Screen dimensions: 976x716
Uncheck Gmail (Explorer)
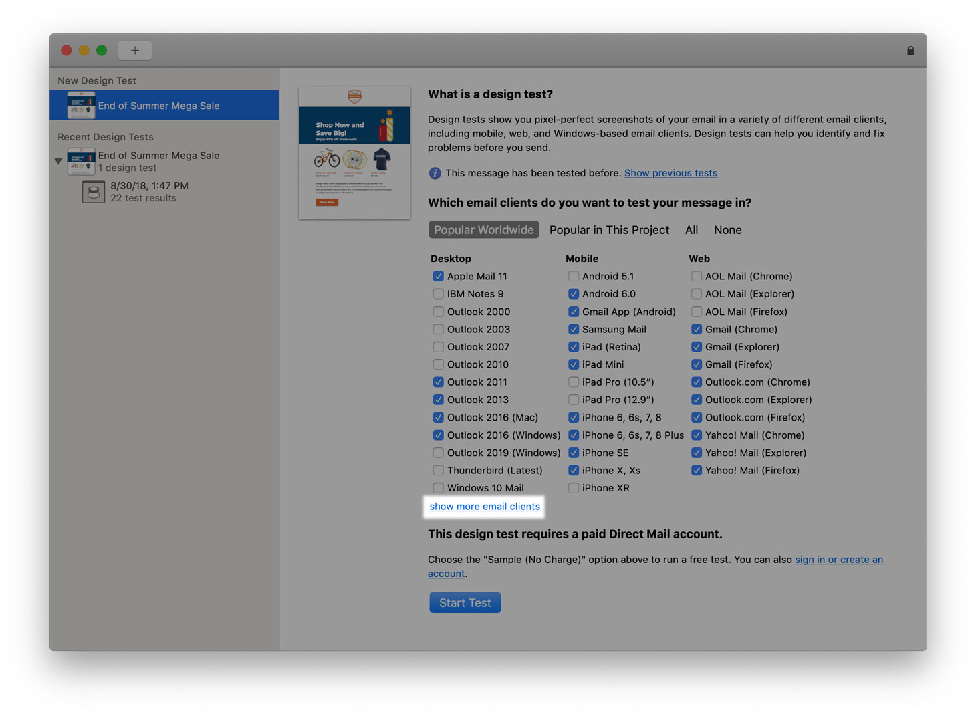tap(697, 347)
